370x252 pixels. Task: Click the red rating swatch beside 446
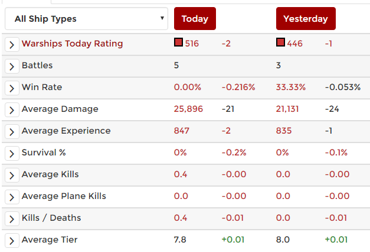(x=280, y=42)
